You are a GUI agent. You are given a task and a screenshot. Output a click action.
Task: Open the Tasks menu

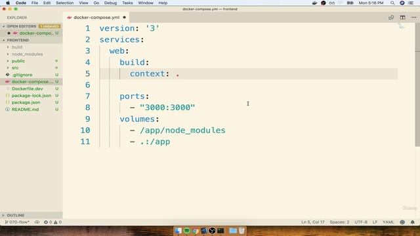(127, 3)
